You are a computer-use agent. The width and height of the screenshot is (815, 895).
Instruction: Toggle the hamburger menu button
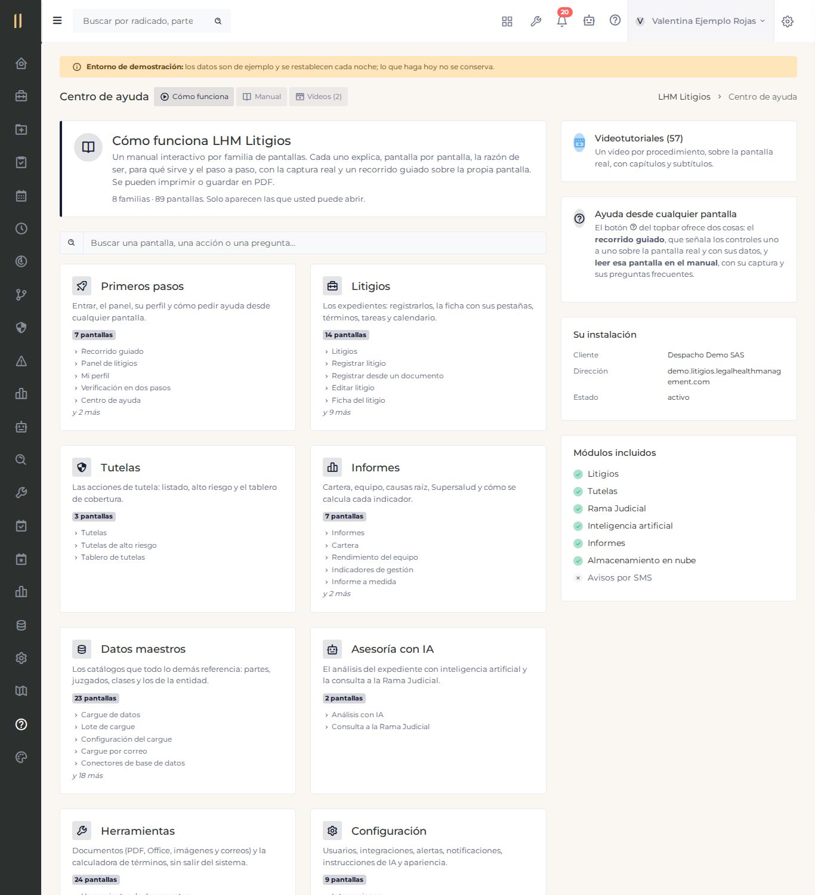tap(57, 21)
